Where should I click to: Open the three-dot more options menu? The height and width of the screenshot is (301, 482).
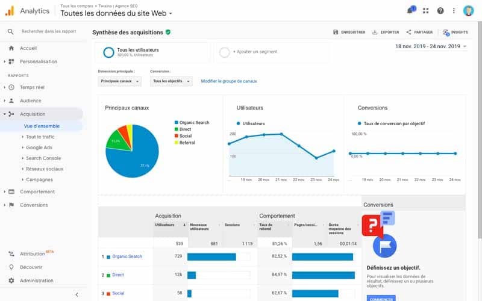coord(454,11)
